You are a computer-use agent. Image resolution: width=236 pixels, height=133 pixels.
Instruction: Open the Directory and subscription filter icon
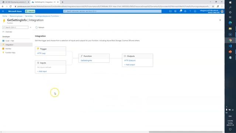tap(176, 11)
